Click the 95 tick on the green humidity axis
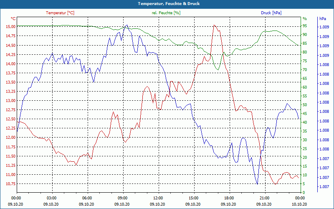The image size is (334, 209). point(305,26)
